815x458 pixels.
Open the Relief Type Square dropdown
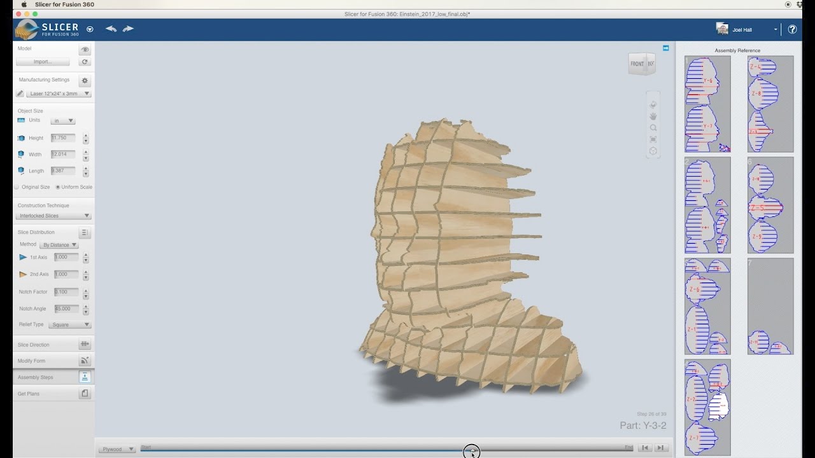pos(69,324)
